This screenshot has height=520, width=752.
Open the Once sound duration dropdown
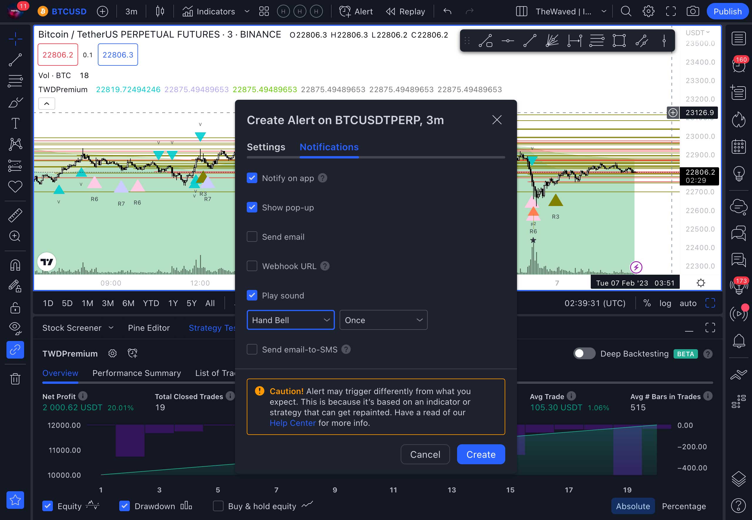pos(384,320)
